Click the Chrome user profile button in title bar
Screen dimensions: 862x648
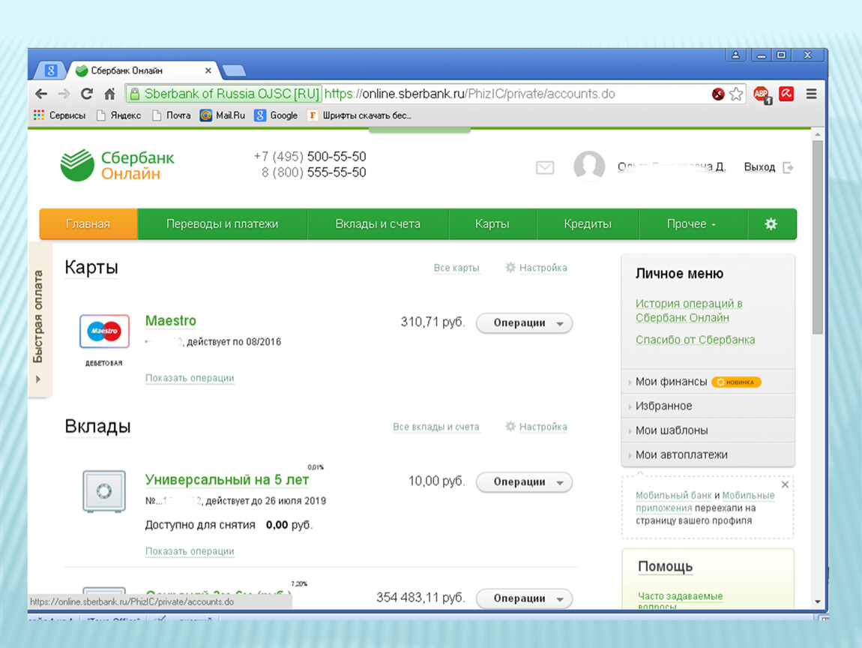pos(735,55)
